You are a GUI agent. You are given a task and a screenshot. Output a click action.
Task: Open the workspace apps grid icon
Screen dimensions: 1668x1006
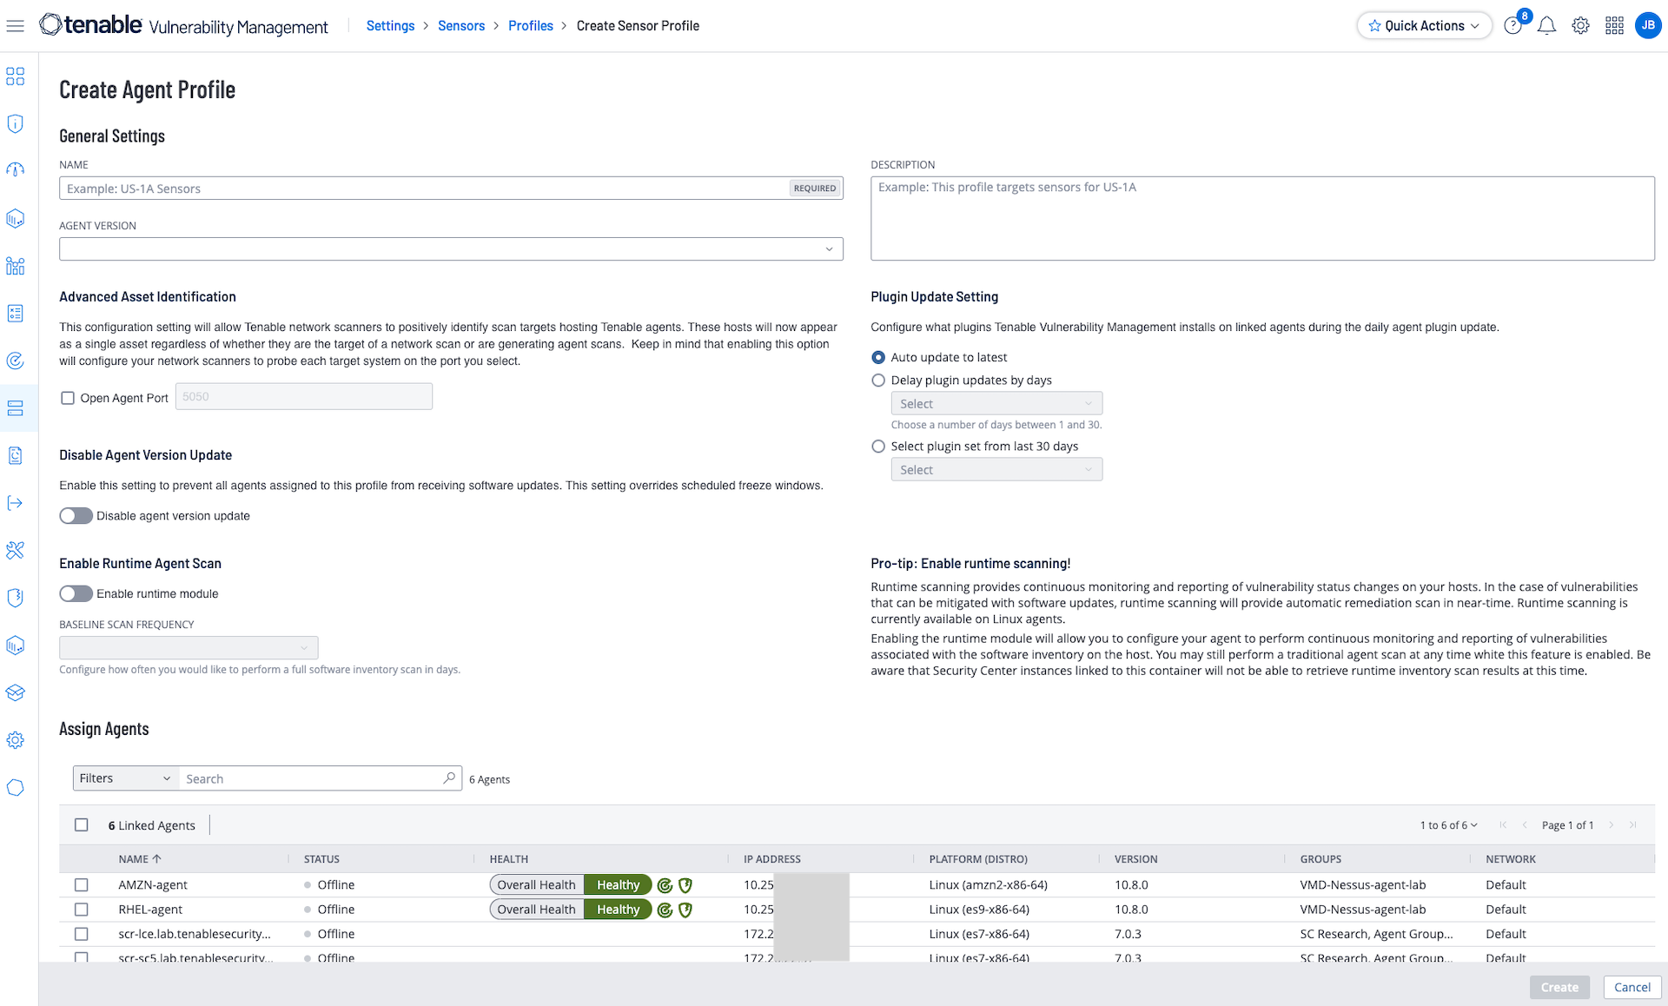[x=1614, y=26]
